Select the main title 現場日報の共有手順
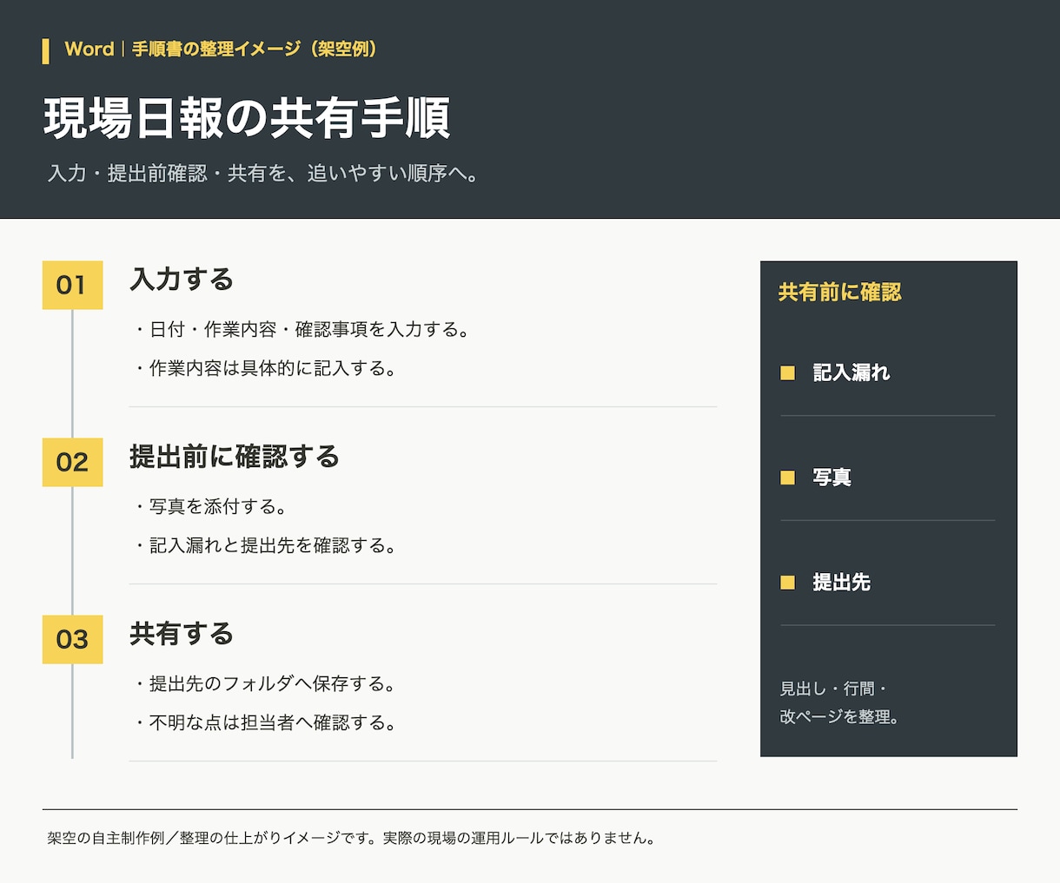The image size is (1060, 883). [x=247, y=118]
